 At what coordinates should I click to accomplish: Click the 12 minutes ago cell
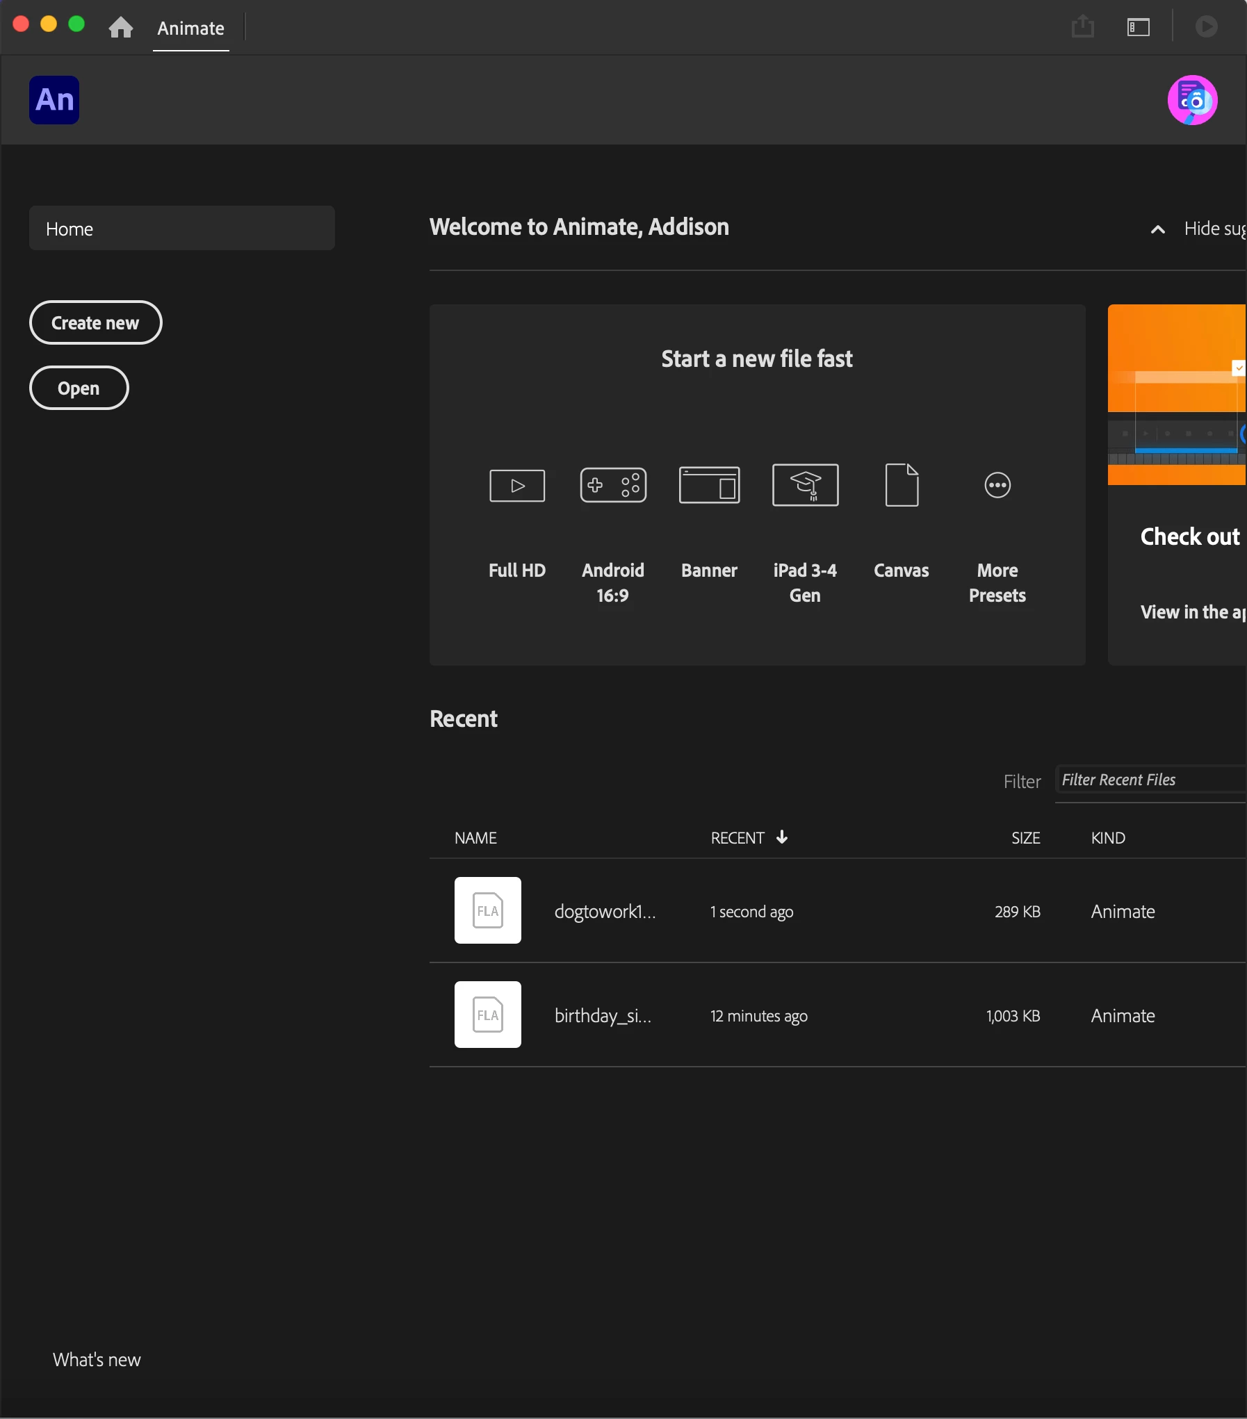point(758,1016)
